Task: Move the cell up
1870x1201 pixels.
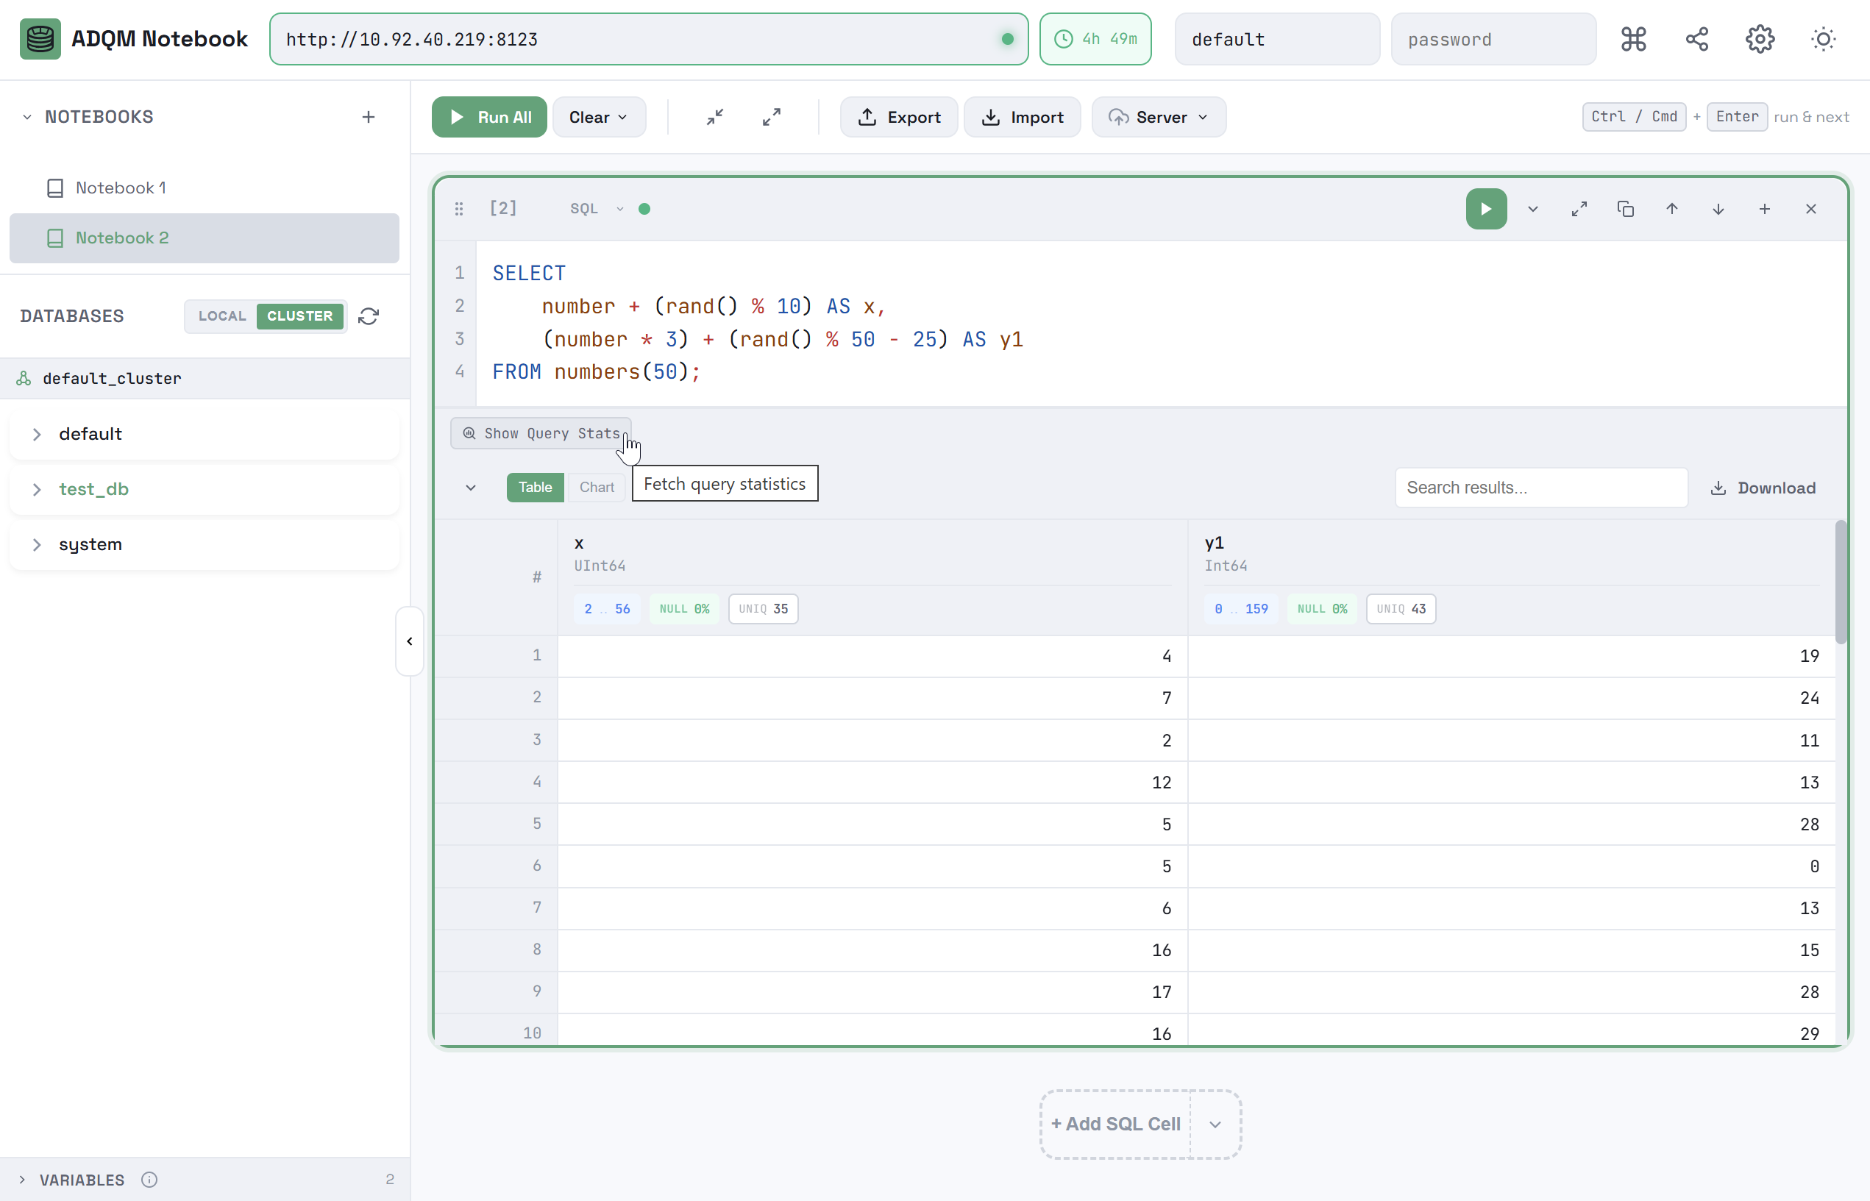Action: (1671, 208)
